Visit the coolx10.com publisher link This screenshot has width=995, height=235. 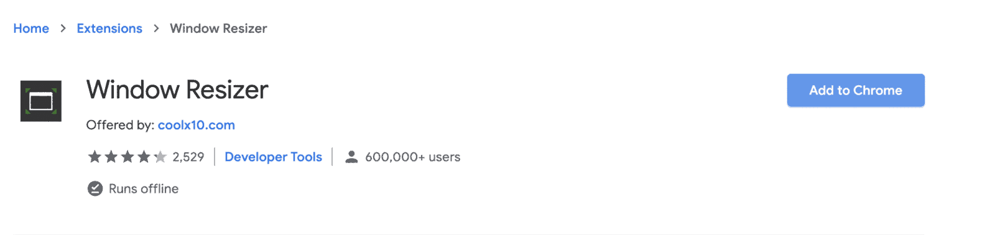pos(197,125)
